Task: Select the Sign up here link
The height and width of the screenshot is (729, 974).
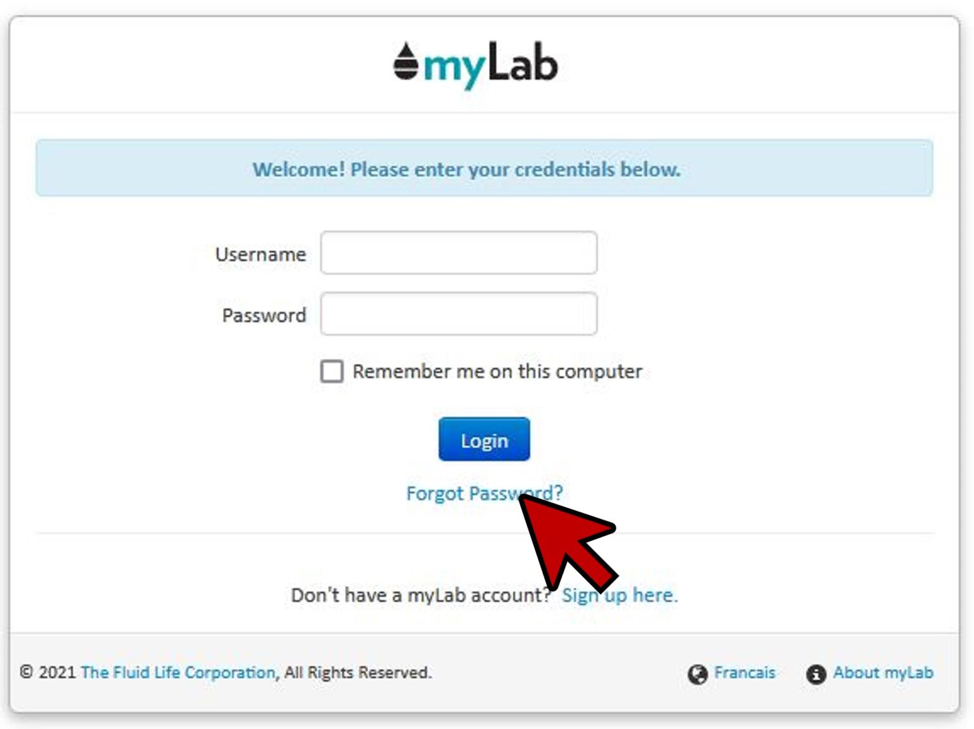Action: pyautogui.click(x=618, y=594)
